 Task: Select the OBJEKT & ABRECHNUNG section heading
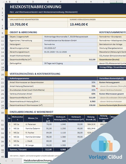23,32
